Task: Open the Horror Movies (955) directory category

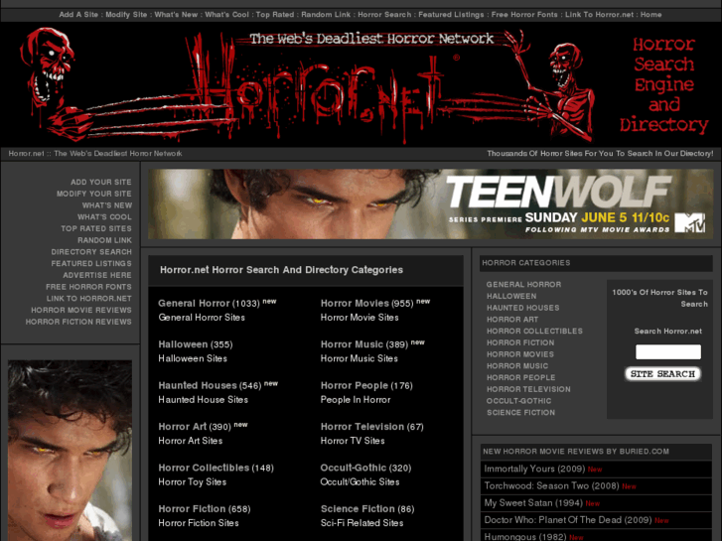Action: tap(355, 304)
